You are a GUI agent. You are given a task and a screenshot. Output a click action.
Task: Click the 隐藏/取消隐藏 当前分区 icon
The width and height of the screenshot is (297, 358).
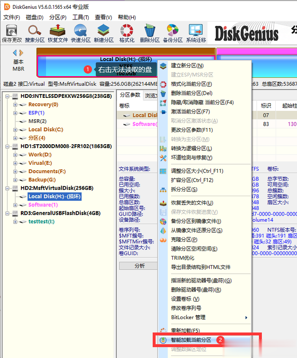163,103
